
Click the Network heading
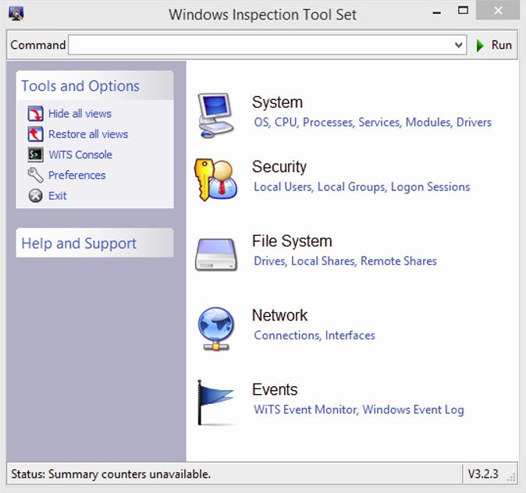click(x=279, y=315)
